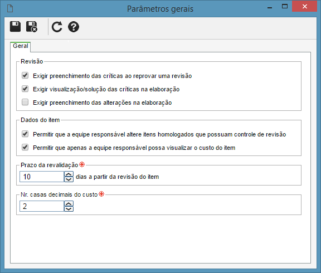Uncheck Exigir preenchimento das críticas ao reprovar
This screenshot has height=273, width=321.
click(25, 76)
